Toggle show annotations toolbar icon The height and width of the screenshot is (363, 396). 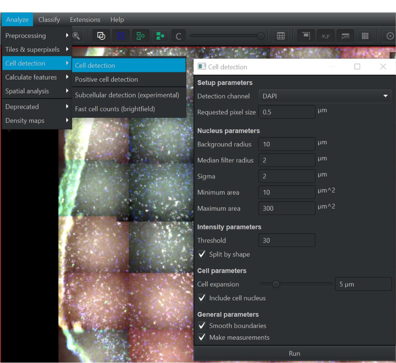(x=101, y=36)
